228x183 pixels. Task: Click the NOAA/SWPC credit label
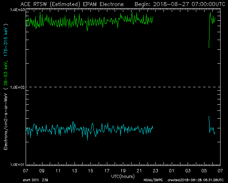(x=152, y=180)
